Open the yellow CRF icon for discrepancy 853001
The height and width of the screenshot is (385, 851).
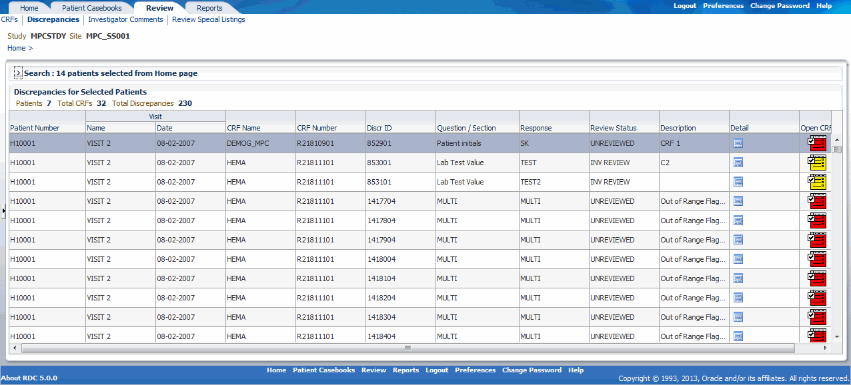click(x=816, y=162)
